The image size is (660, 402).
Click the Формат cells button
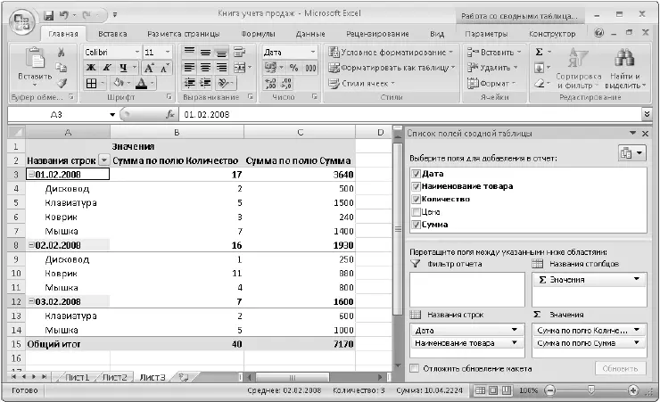point(491,83)
